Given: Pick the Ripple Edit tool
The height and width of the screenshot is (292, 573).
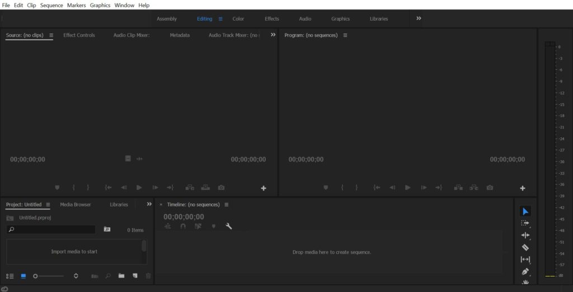Looking at the screenshot, I should coord(525,235).
